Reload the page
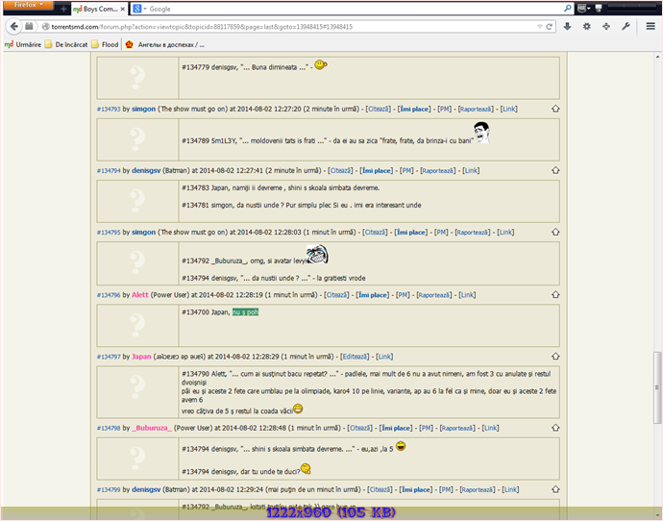The height and width of the screenshot is (521, 663). coord(550,27)
